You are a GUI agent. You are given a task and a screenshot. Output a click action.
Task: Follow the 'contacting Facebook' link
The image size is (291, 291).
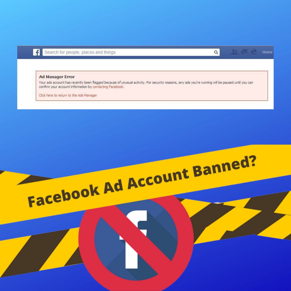click(108, 87)
